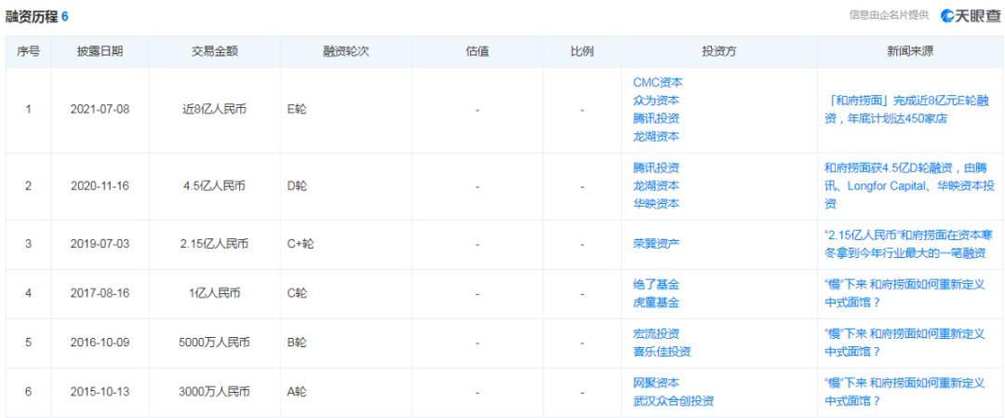Image resolution: width=1005 pixels, height=418 pixels.
Task: Click the amount 4.5亿人民币
Action: pyautogui.click(x=215, y=186)
